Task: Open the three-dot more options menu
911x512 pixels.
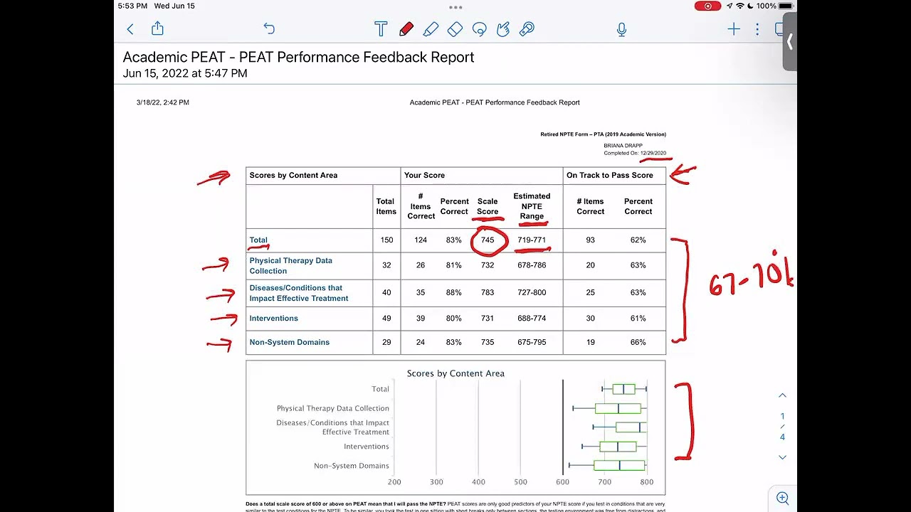Action: 757,29
